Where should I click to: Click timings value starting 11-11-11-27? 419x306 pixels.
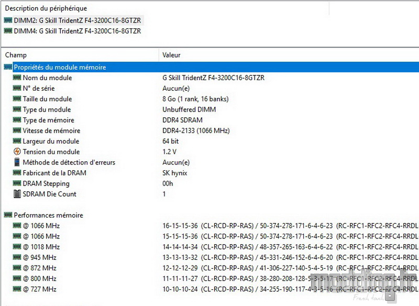click(291, 278)
